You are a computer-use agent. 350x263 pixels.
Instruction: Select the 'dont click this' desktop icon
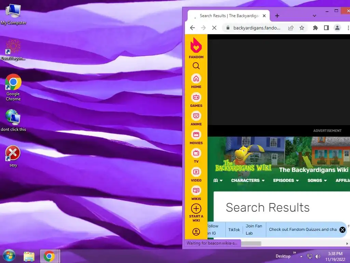[13, 120]
